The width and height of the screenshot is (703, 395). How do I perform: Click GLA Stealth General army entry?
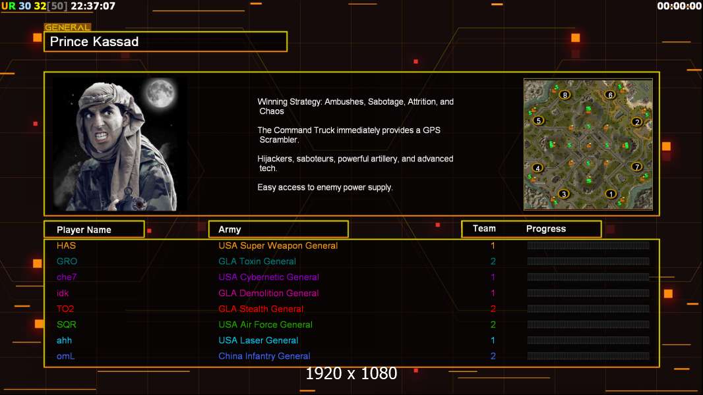[261, 309]
